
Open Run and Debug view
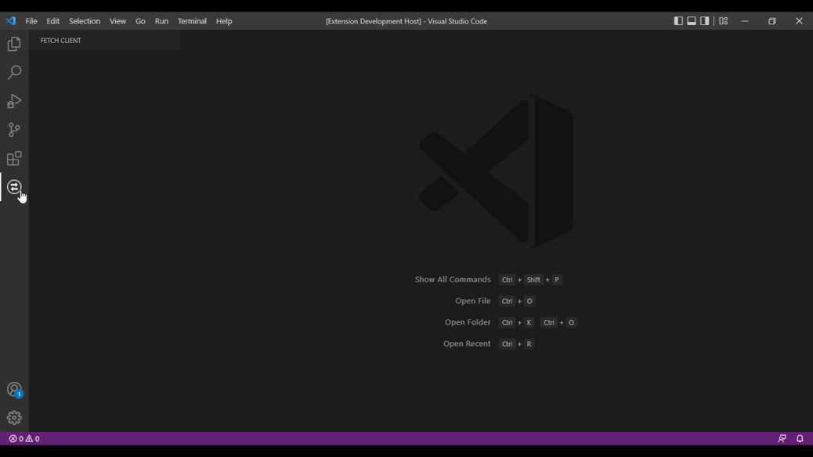(14, 101)
